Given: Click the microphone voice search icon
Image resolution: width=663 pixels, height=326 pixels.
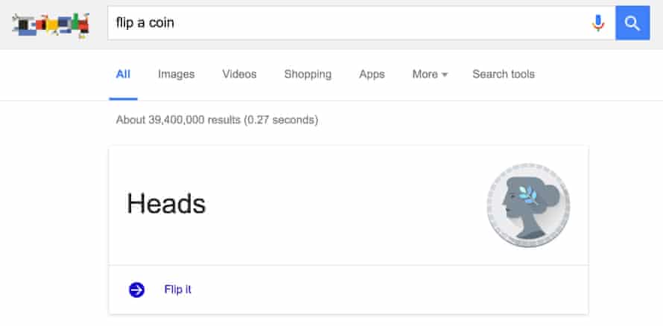Looking at the screenshot, I should (x=597, y=23).
